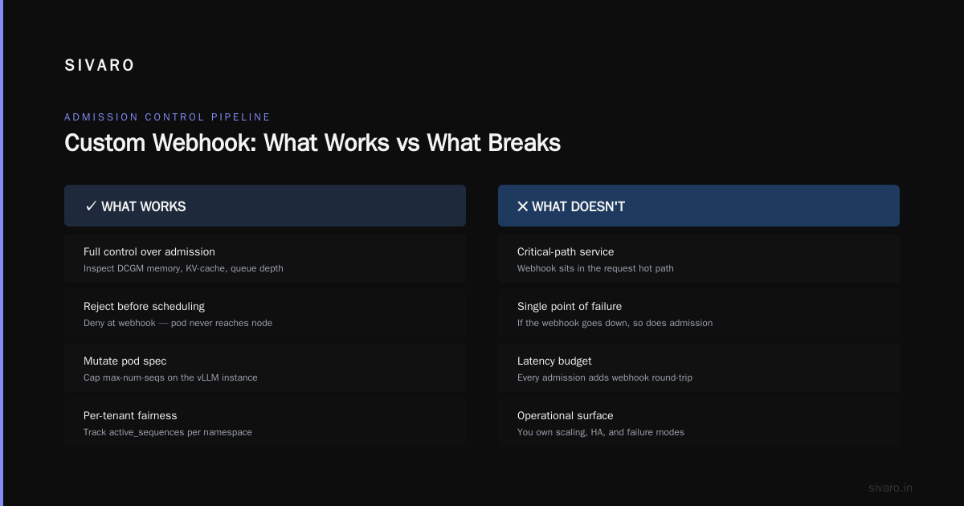Click the X icon in What Doesn't header

(522, 206)
